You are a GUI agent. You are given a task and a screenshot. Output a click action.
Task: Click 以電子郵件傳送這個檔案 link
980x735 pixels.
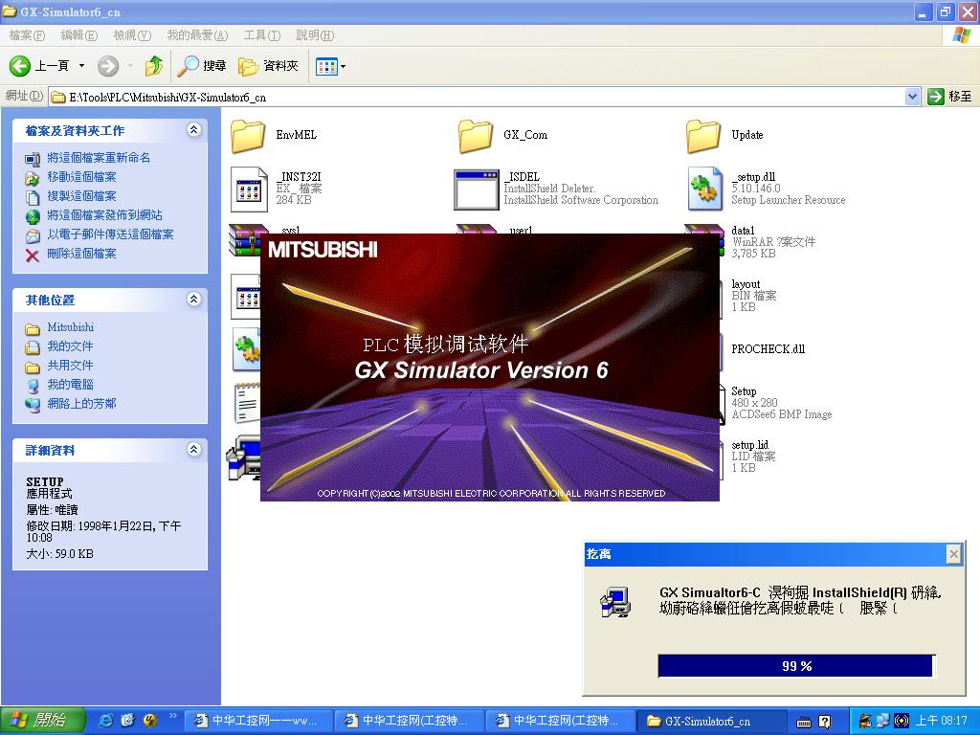[x=111, y=235]
